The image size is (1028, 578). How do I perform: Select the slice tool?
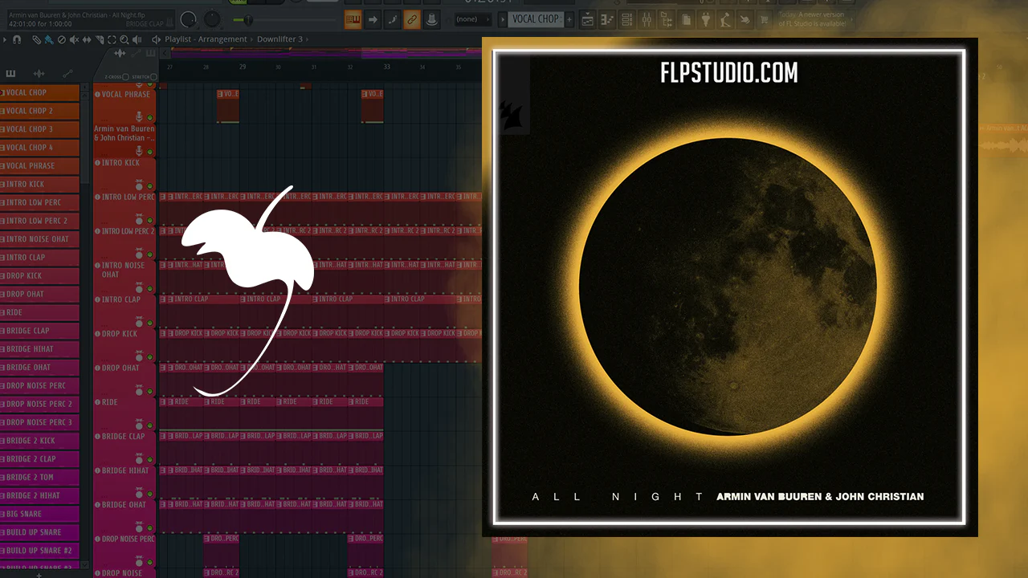point(99,39)
